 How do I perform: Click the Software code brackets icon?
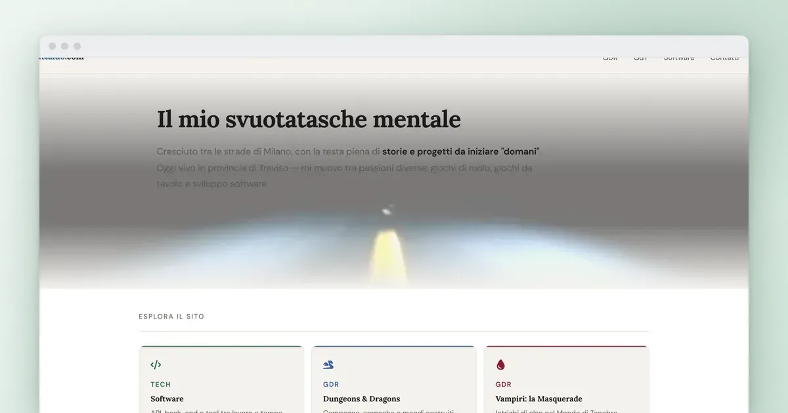[156, 364]
